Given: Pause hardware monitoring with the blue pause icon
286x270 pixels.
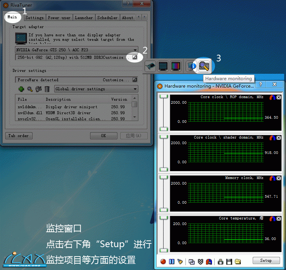Looking at the screenshot, I should coord(172,261).
